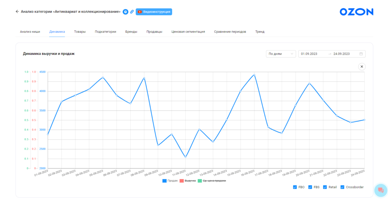Screen dimensions: 388x201
Task: Open the help question mark icon
Action: pos(125,12)
